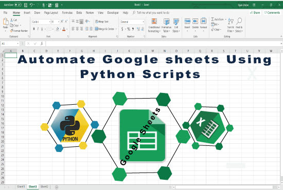Viewport: 283px width, 190px height.
Task: Toggle the AutoSave switch
Action: click(18, 5)
